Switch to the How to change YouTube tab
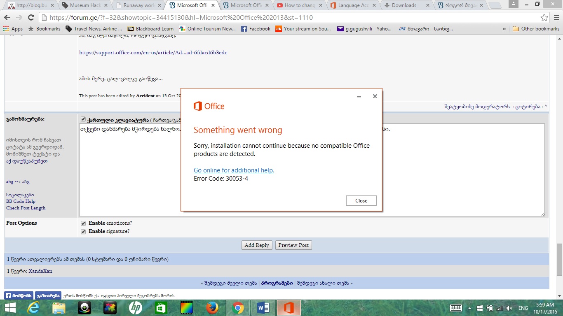Screen dimensions: 563x316 [x=299, y=5]
